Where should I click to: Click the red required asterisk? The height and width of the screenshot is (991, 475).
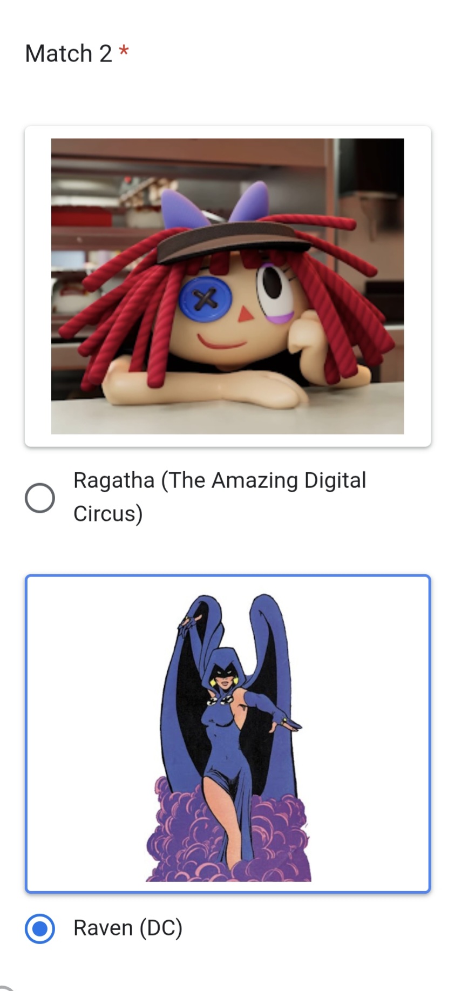124,52
